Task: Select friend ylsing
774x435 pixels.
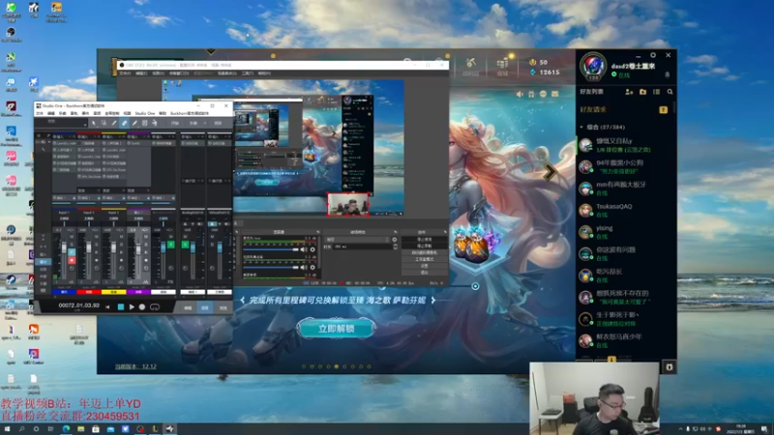Action: pyautogui.click(x=624, y=232)
